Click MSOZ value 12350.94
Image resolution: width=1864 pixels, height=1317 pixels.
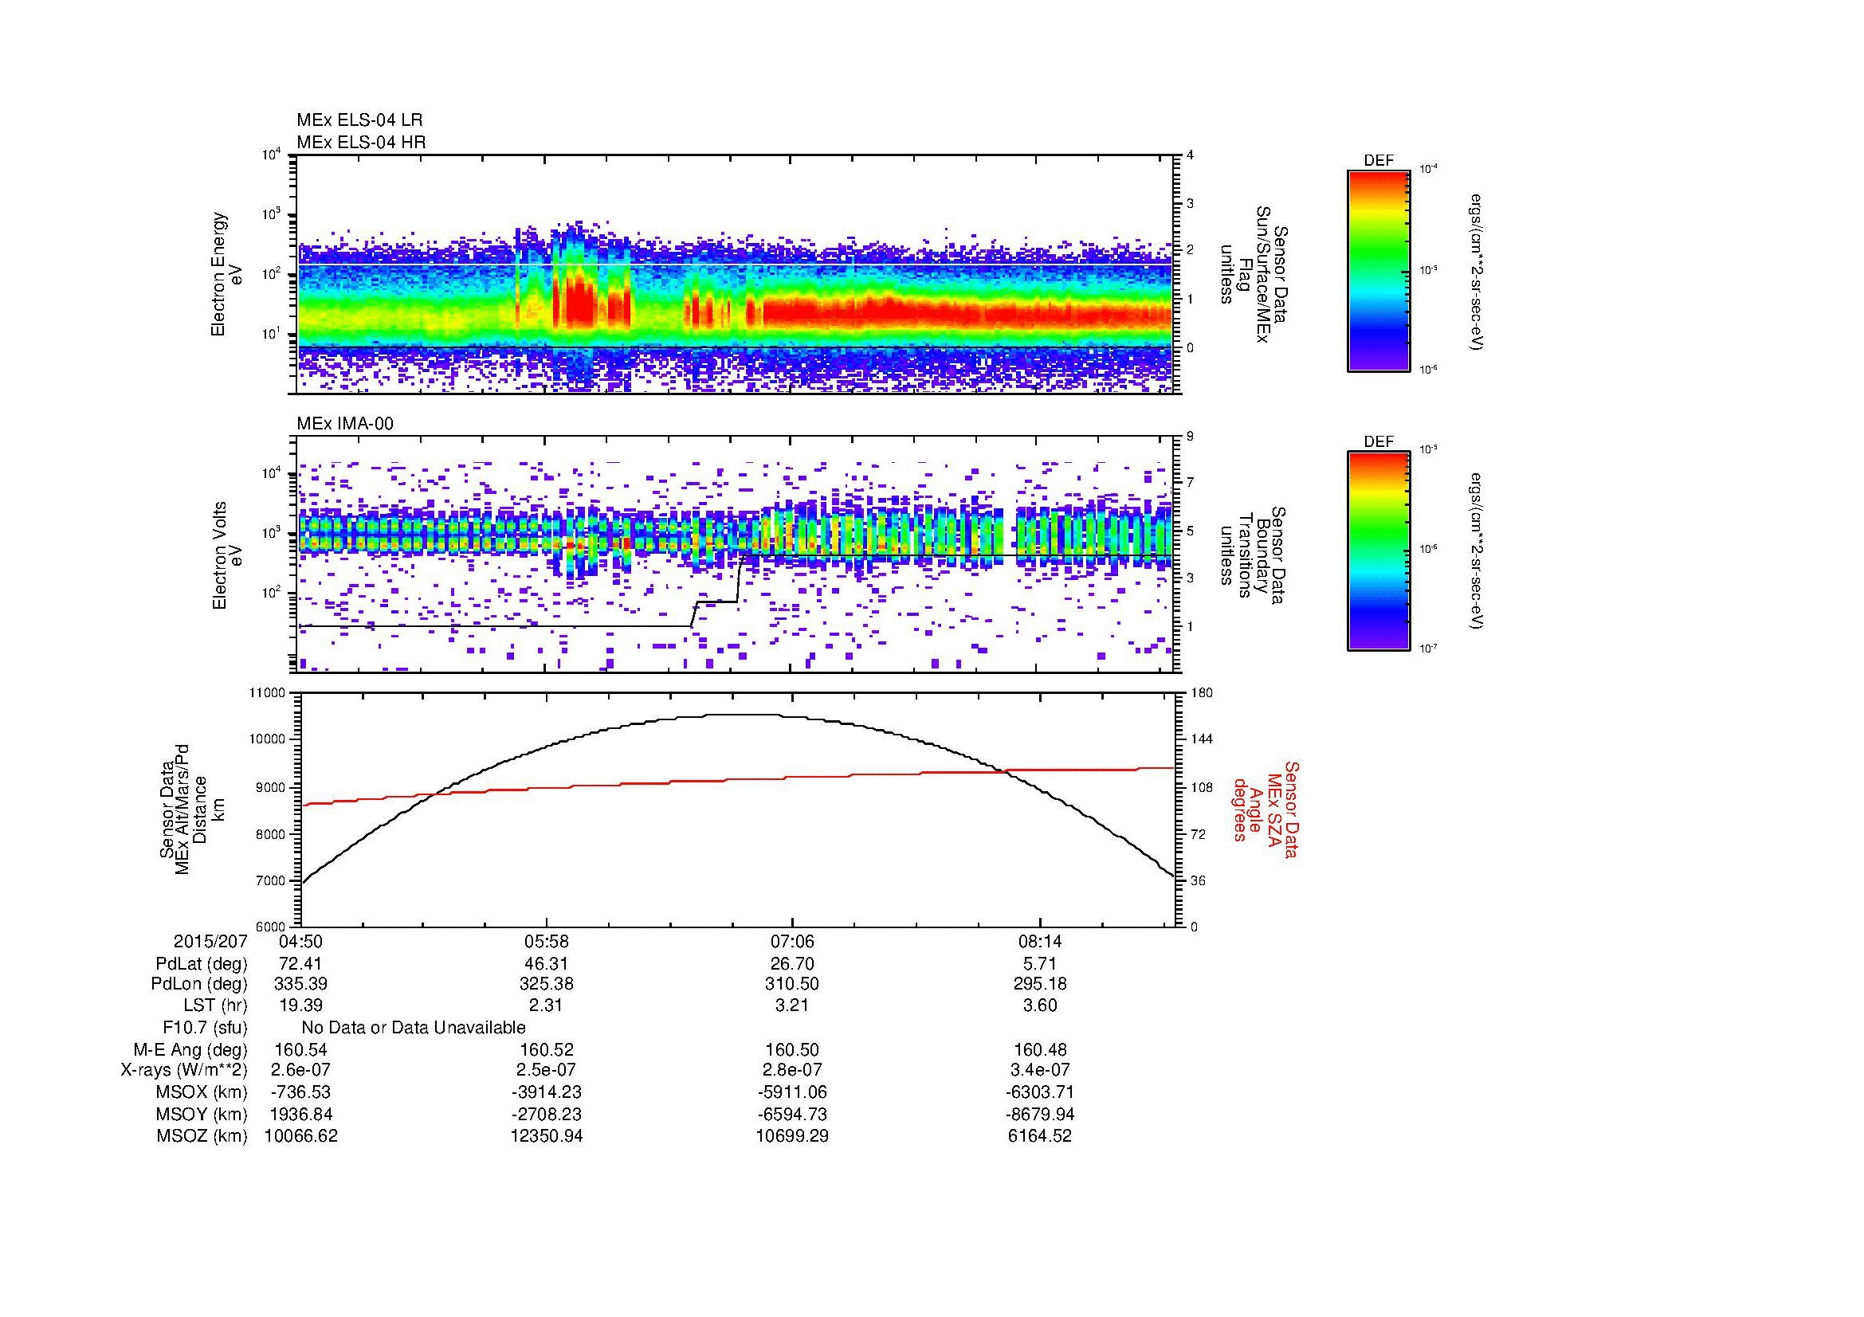click(x=547, y=1136)
